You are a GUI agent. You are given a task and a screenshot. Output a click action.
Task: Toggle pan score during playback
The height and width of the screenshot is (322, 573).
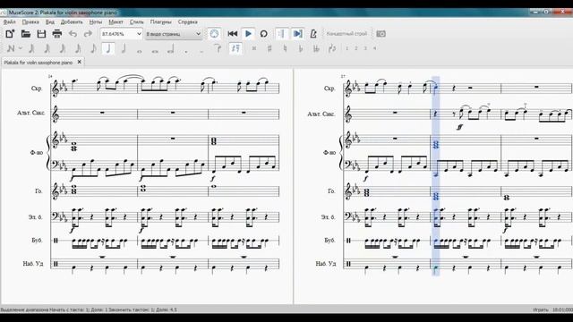pos(297,34)
